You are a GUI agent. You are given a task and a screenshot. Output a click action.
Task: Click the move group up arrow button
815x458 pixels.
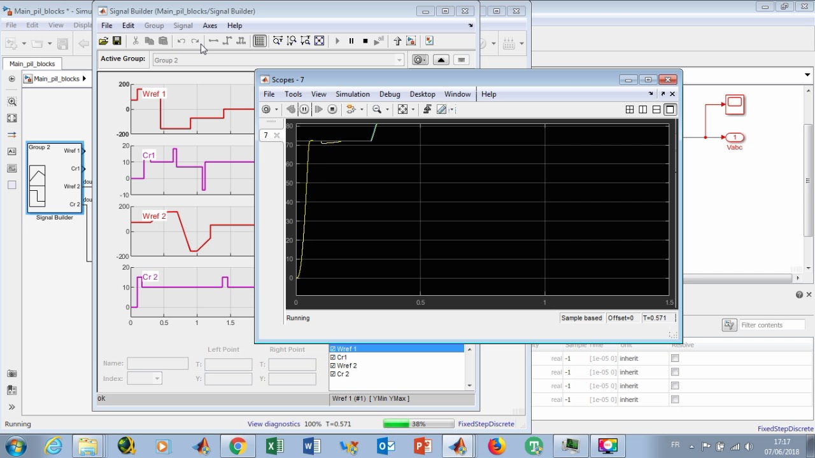click(x=441, y=60)
